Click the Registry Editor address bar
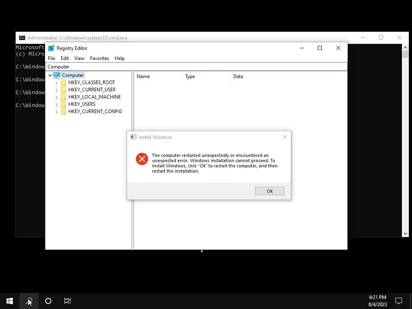 tap(196, 67)
